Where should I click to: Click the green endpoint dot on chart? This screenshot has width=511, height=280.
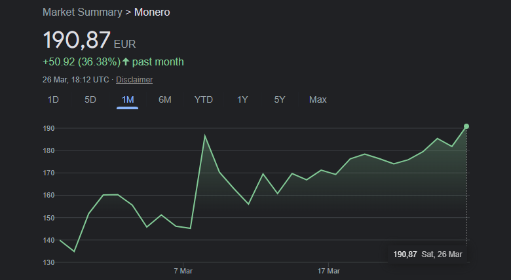(x=466, y=126)
